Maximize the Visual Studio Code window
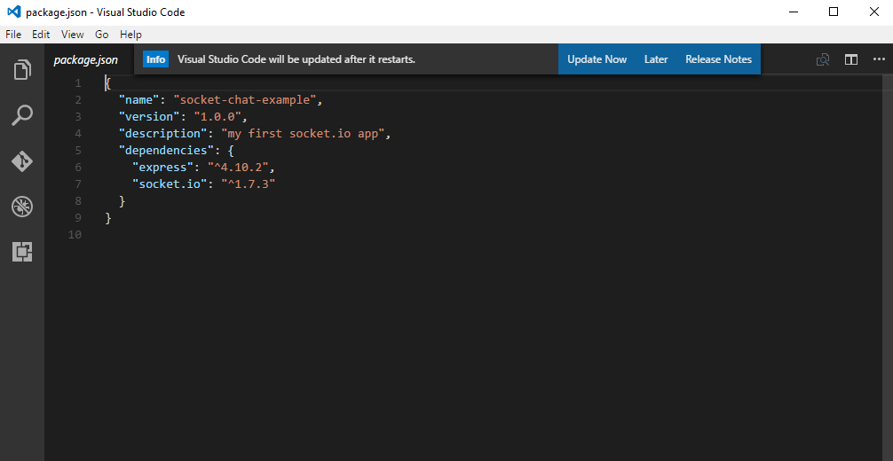The image size is (893, 461). (833, 12)
